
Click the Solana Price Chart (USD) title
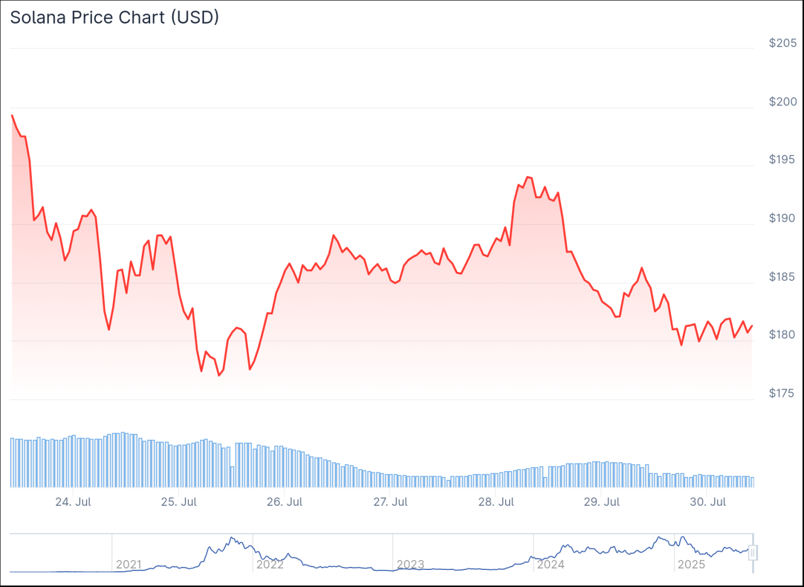115,18
